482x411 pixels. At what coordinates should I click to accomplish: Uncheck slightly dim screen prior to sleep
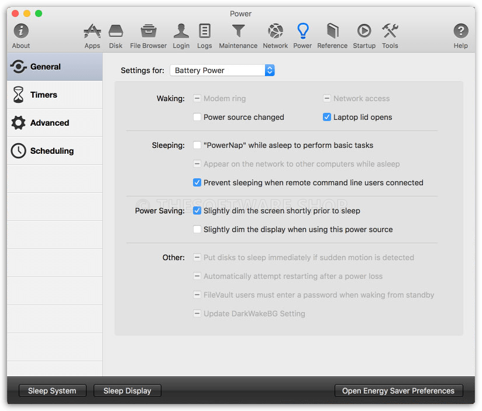click(197, 210)
